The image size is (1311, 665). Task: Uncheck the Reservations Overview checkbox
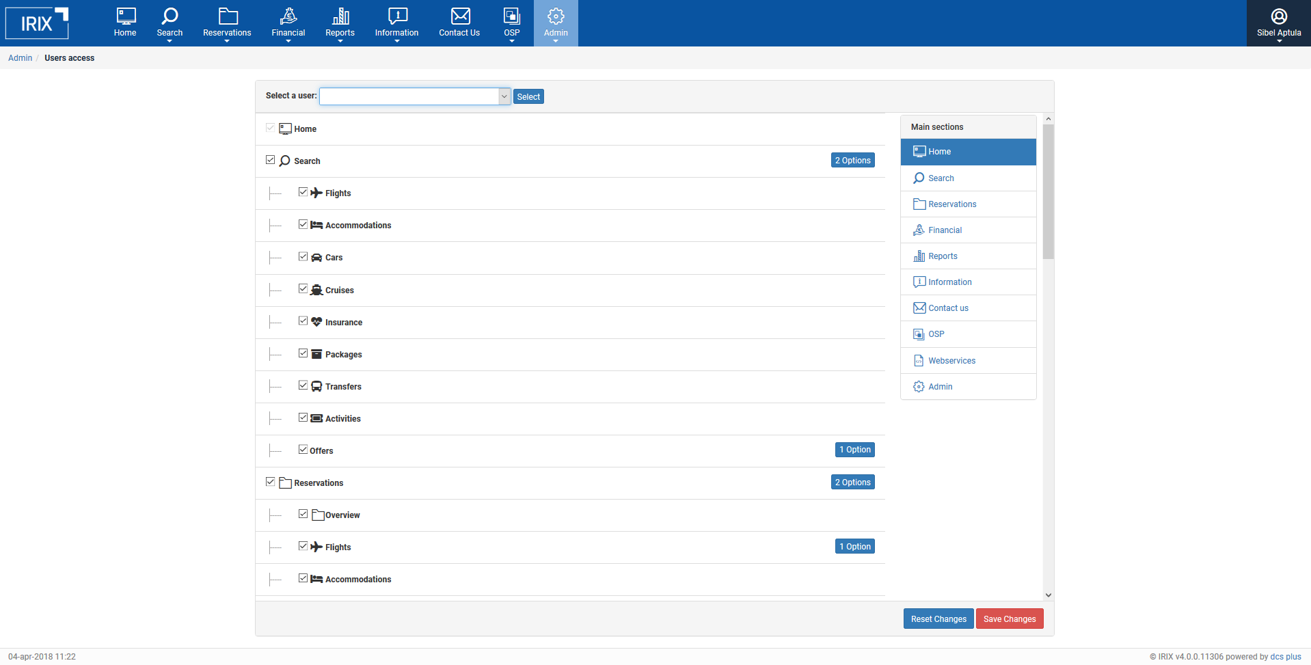(x=303, y=514)
